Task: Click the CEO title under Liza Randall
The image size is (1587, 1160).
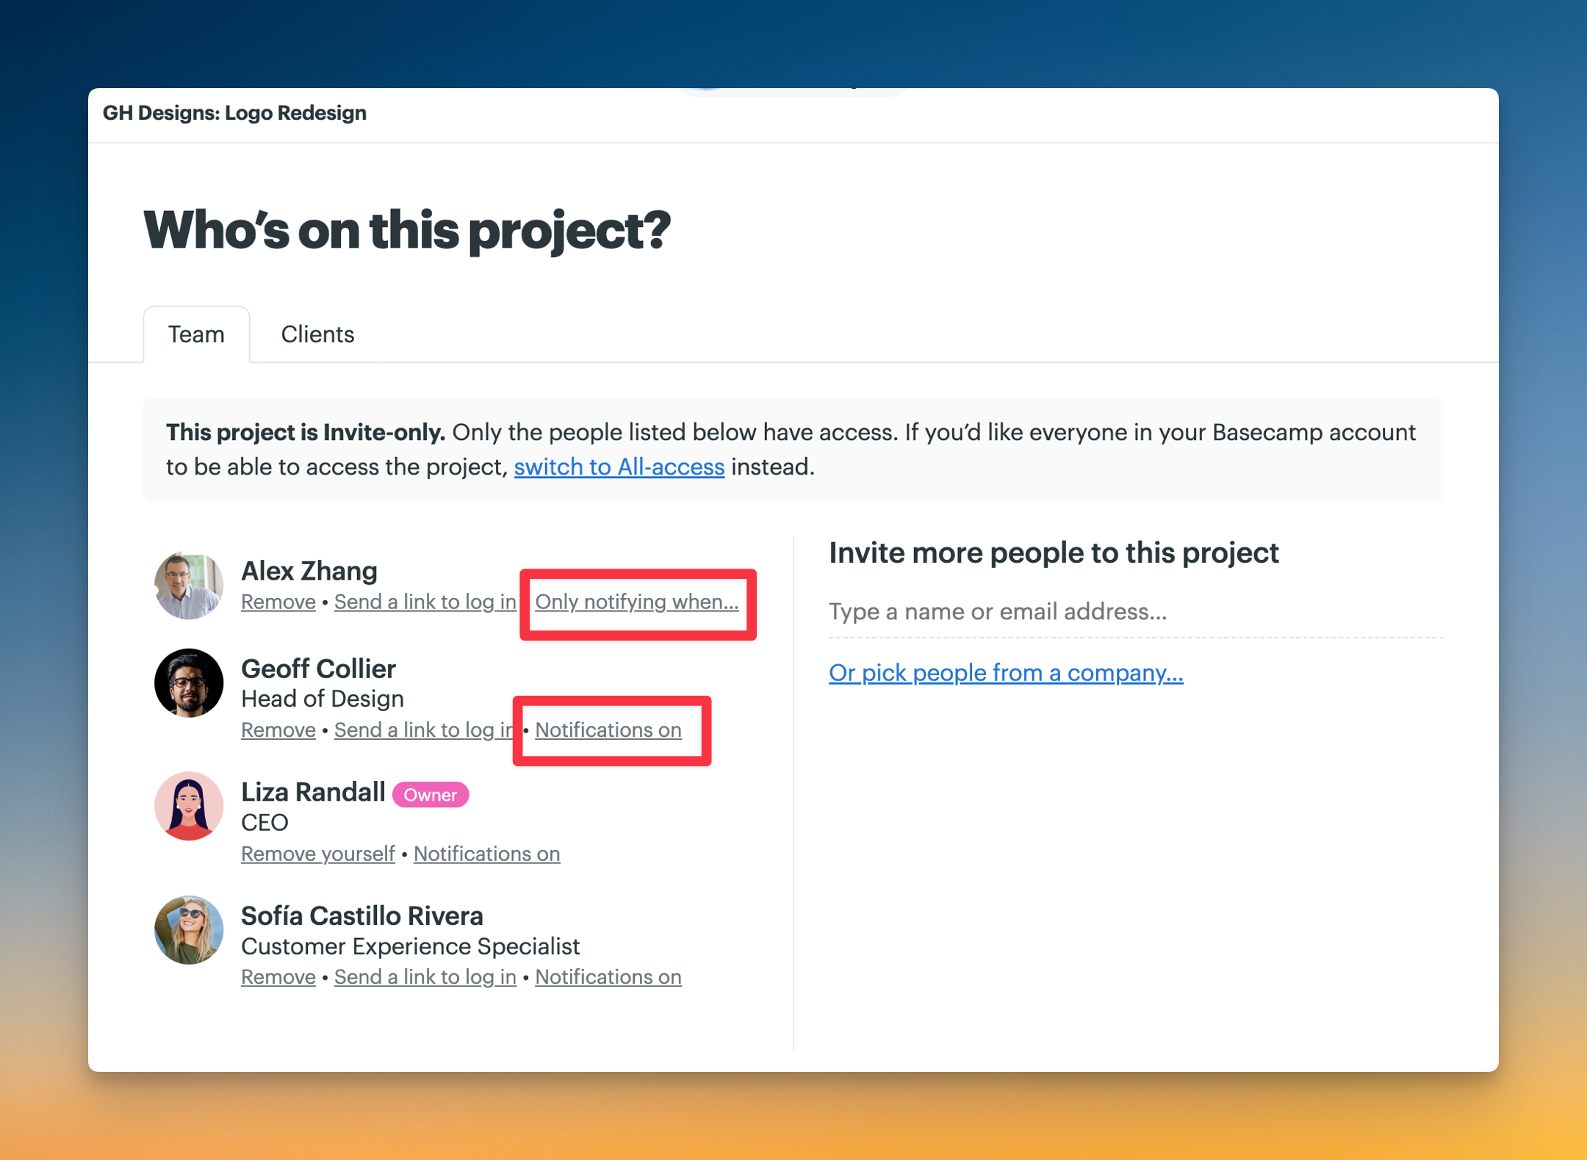Action: pyautogui.click(x=264, y=822)
